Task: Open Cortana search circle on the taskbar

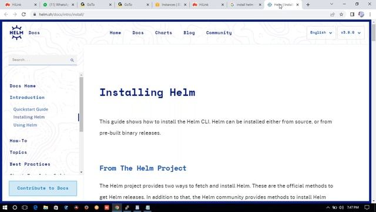Action: click(15, 207)
